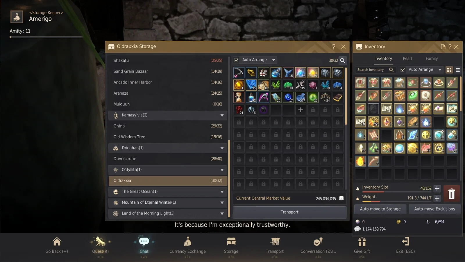Toggle Auto Arrange in Inventory panel

403,70
